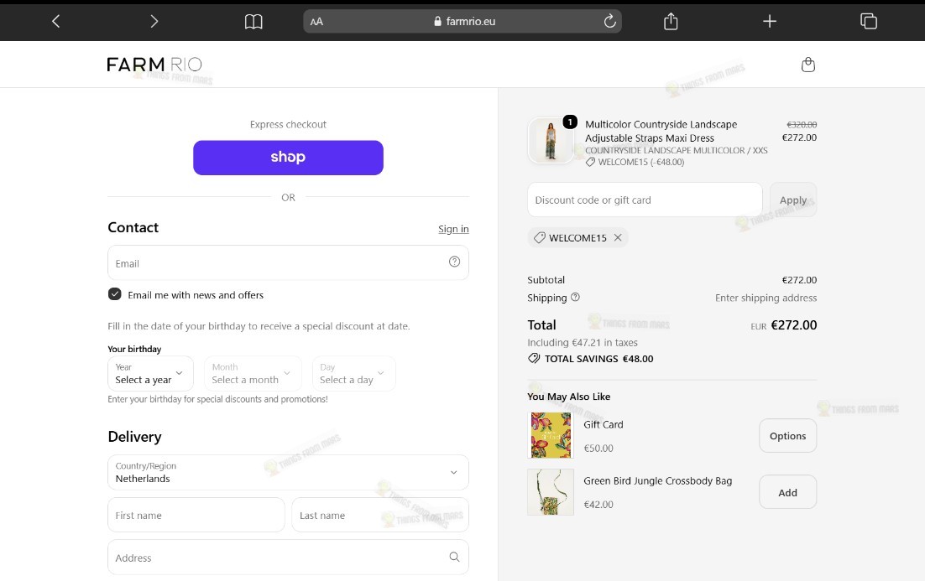Focus the First name field
This screenshot has height=581, width=925.
tap(196, 515)
